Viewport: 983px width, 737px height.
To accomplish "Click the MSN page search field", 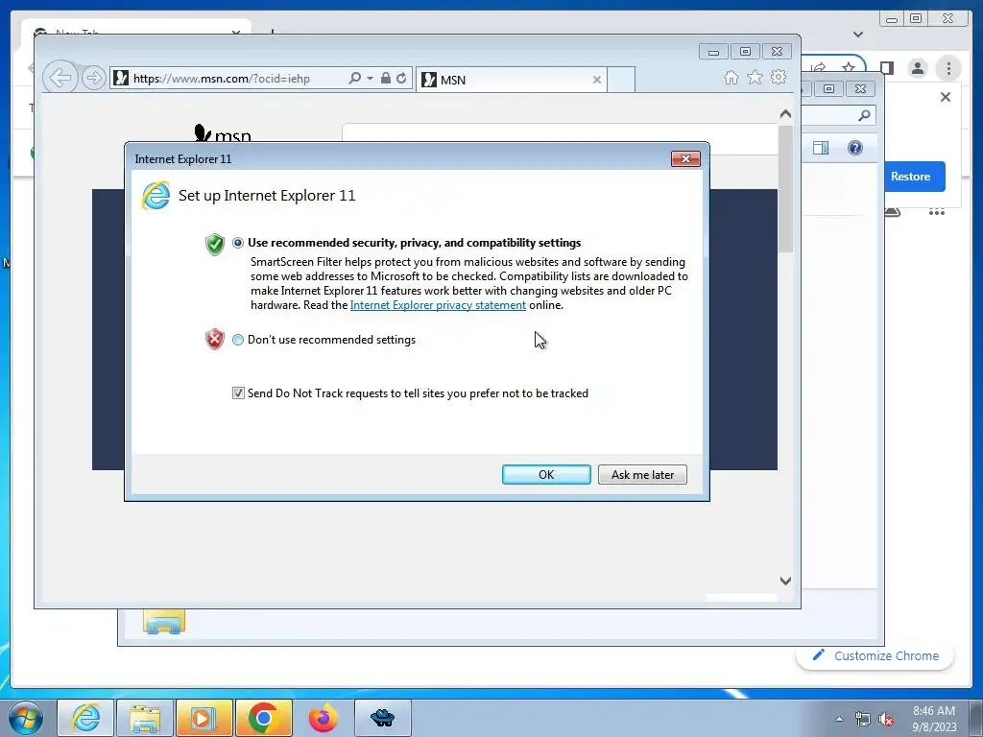I will [560, 138].
